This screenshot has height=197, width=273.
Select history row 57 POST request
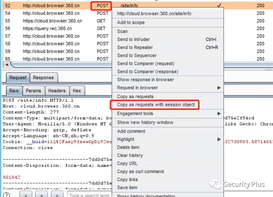click(x=58, y=36)
